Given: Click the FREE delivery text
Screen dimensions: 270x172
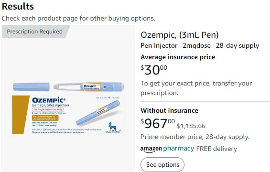Looking at the screenshot, I should coord(216,149).
